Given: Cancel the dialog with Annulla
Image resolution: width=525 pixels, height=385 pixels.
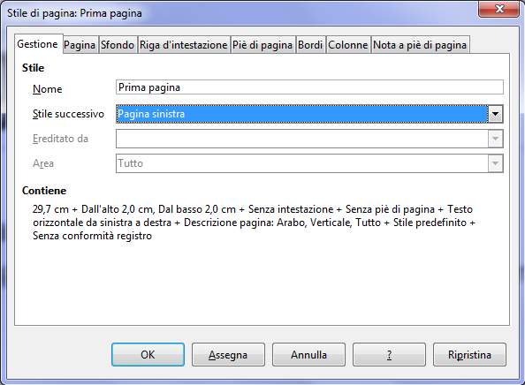Looking at the screenshot, I should (x=308, y=355).
